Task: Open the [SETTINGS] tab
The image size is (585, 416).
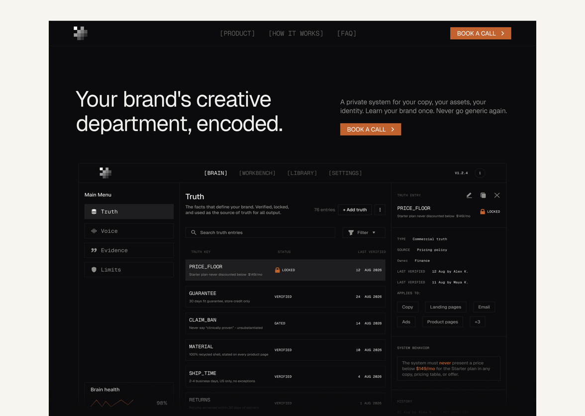Action: (345, 173)
